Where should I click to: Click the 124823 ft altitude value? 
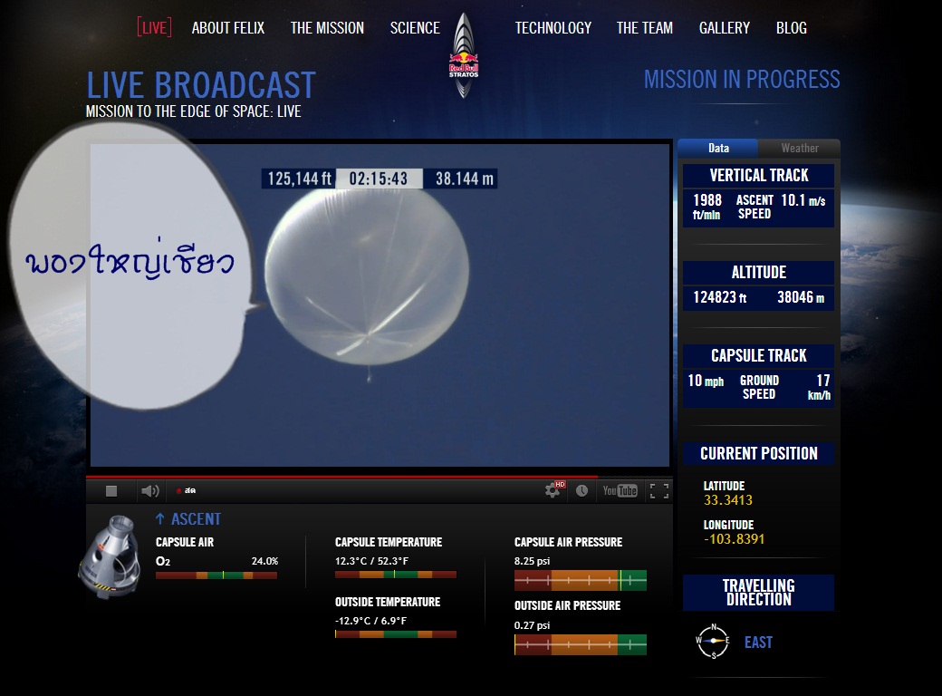click(720, 297)
